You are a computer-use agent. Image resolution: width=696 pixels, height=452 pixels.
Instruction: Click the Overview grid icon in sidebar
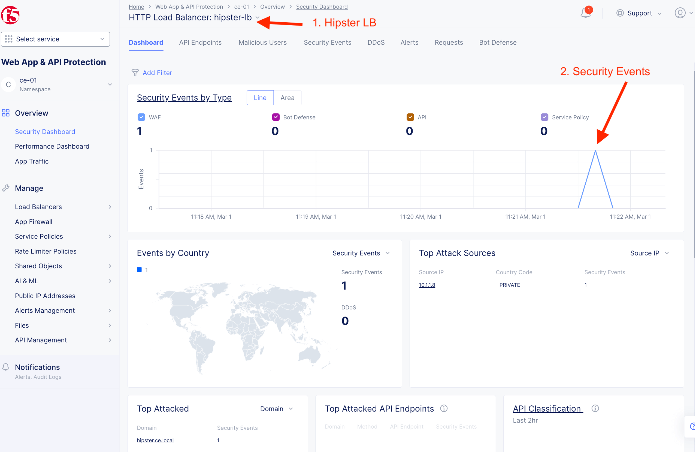pos(6,113)
